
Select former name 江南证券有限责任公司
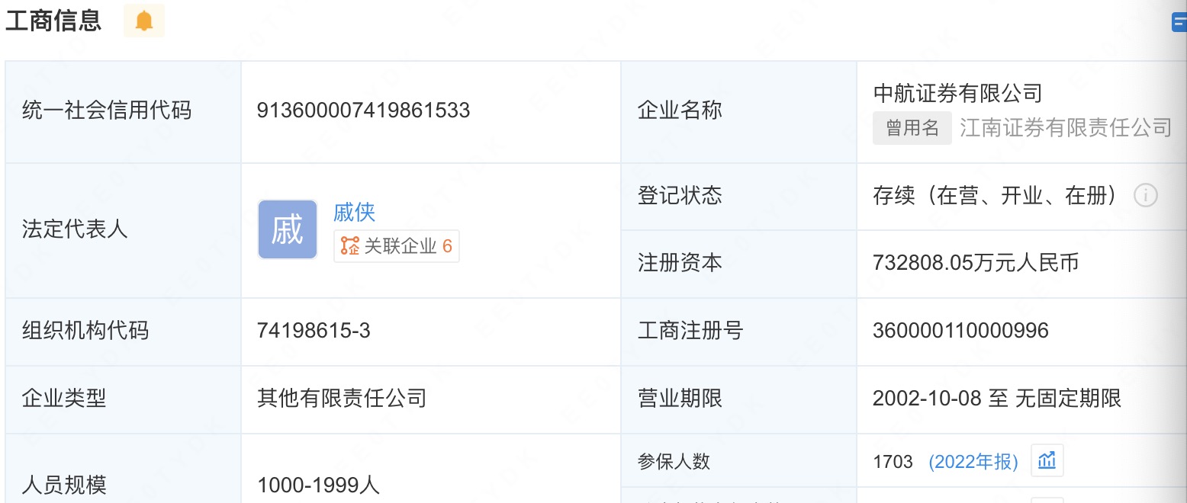[1065, 127]
